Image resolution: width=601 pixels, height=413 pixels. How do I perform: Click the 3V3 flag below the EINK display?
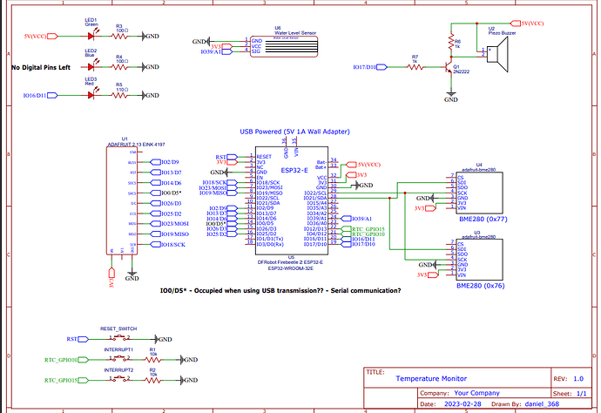[x=111, y=278]
